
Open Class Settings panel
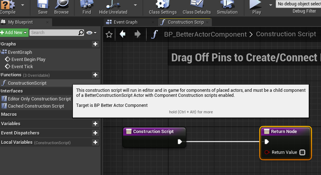(x=162, y=5)
